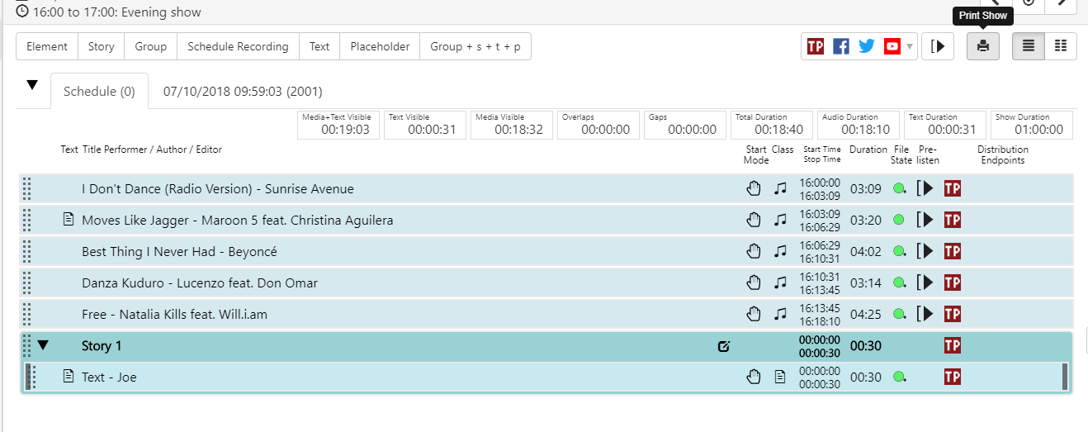Select the Twitter distribution endpoint icon

click(x=866, y=46)
